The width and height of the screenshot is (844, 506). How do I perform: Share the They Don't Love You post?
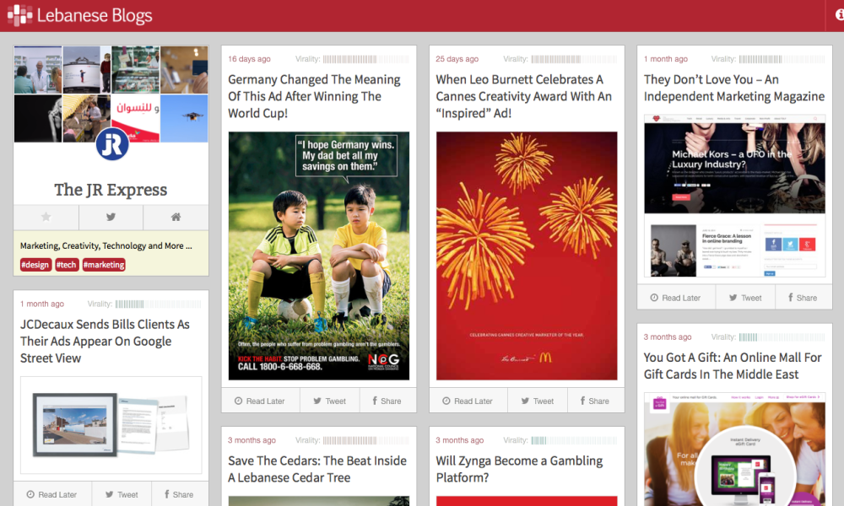tap(801, 298)
